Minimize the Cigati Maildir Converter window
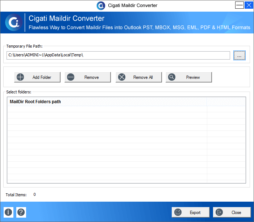The height and width of the screenshot is (222, 254). pyautogui.click(x=240, y=5)
